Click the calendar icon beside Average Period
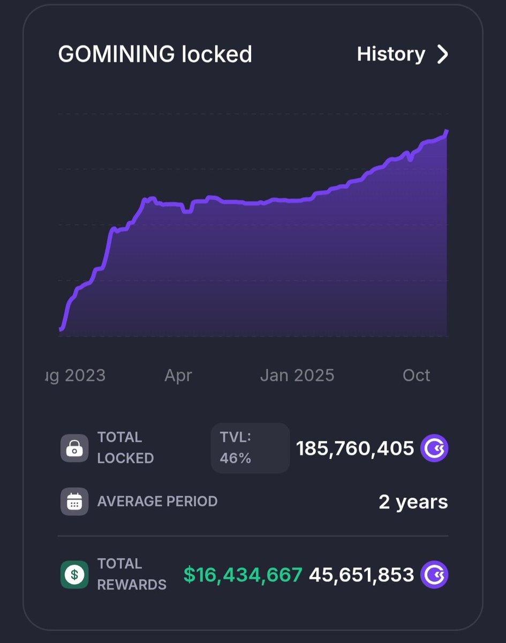Viewport: 506px width, 643px height. [x=74, y=502]
